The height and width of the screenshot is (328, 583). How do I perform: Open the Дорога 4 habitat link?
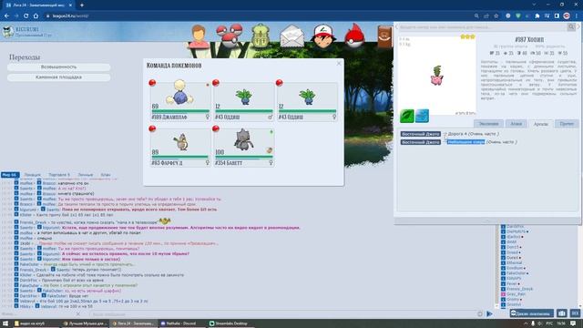[457, 134]
